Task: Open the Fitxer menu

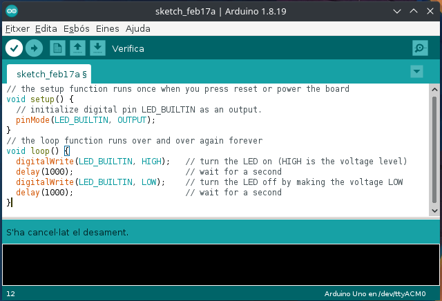Action: pos(17,29)
